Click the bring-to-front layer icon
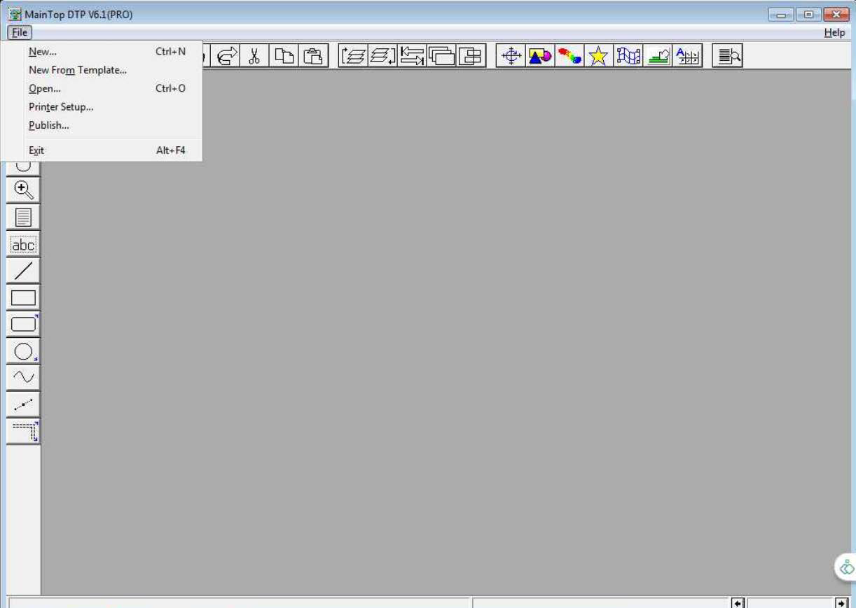This screenshot has width=856, height=608. pos(352,56)
